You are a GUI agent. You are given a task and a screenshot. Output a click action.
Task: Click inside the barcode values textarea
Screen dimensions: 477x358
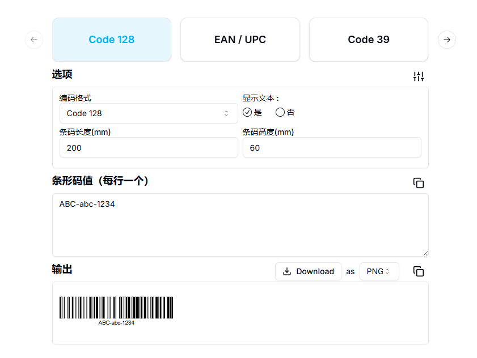point(240,224)
